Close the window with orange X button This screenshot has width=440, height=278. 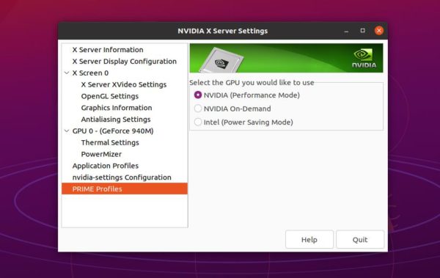click(379, 30)
